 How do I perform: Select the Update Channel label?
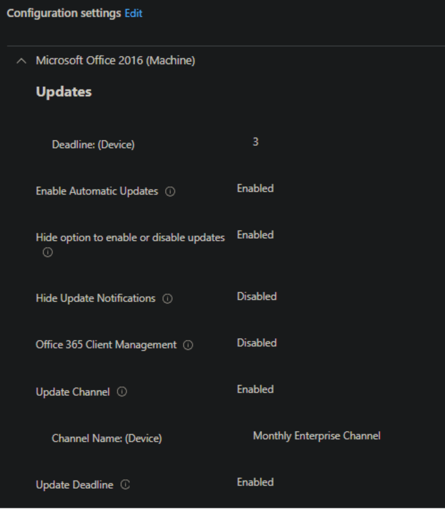(73, 392)
